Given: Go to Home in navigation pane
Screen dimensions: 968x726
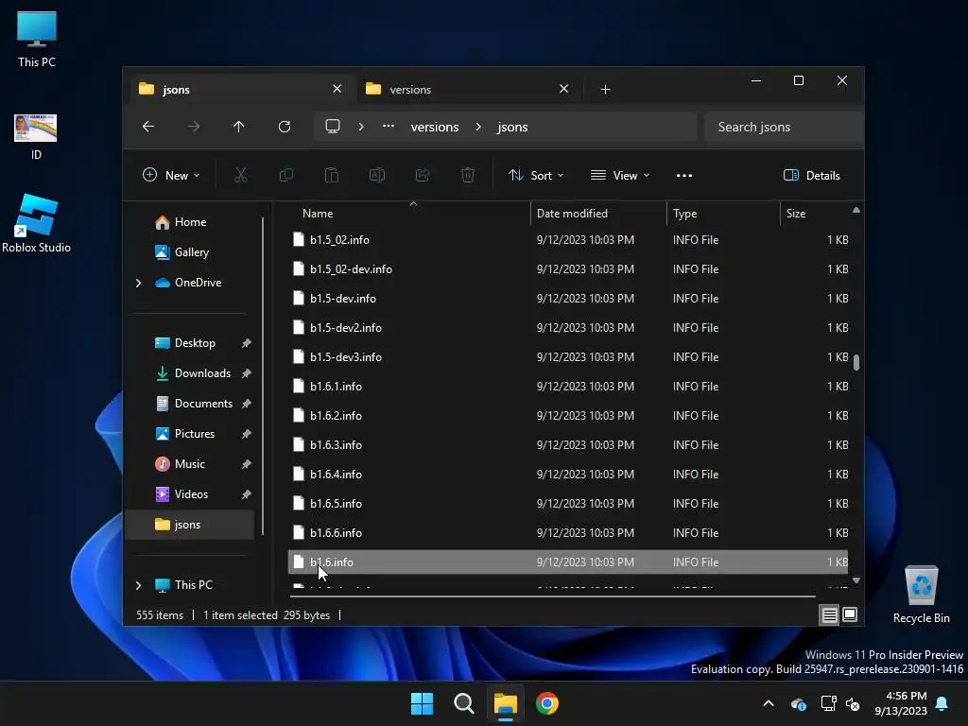Looking at the screenshot, I should point(189,222).
